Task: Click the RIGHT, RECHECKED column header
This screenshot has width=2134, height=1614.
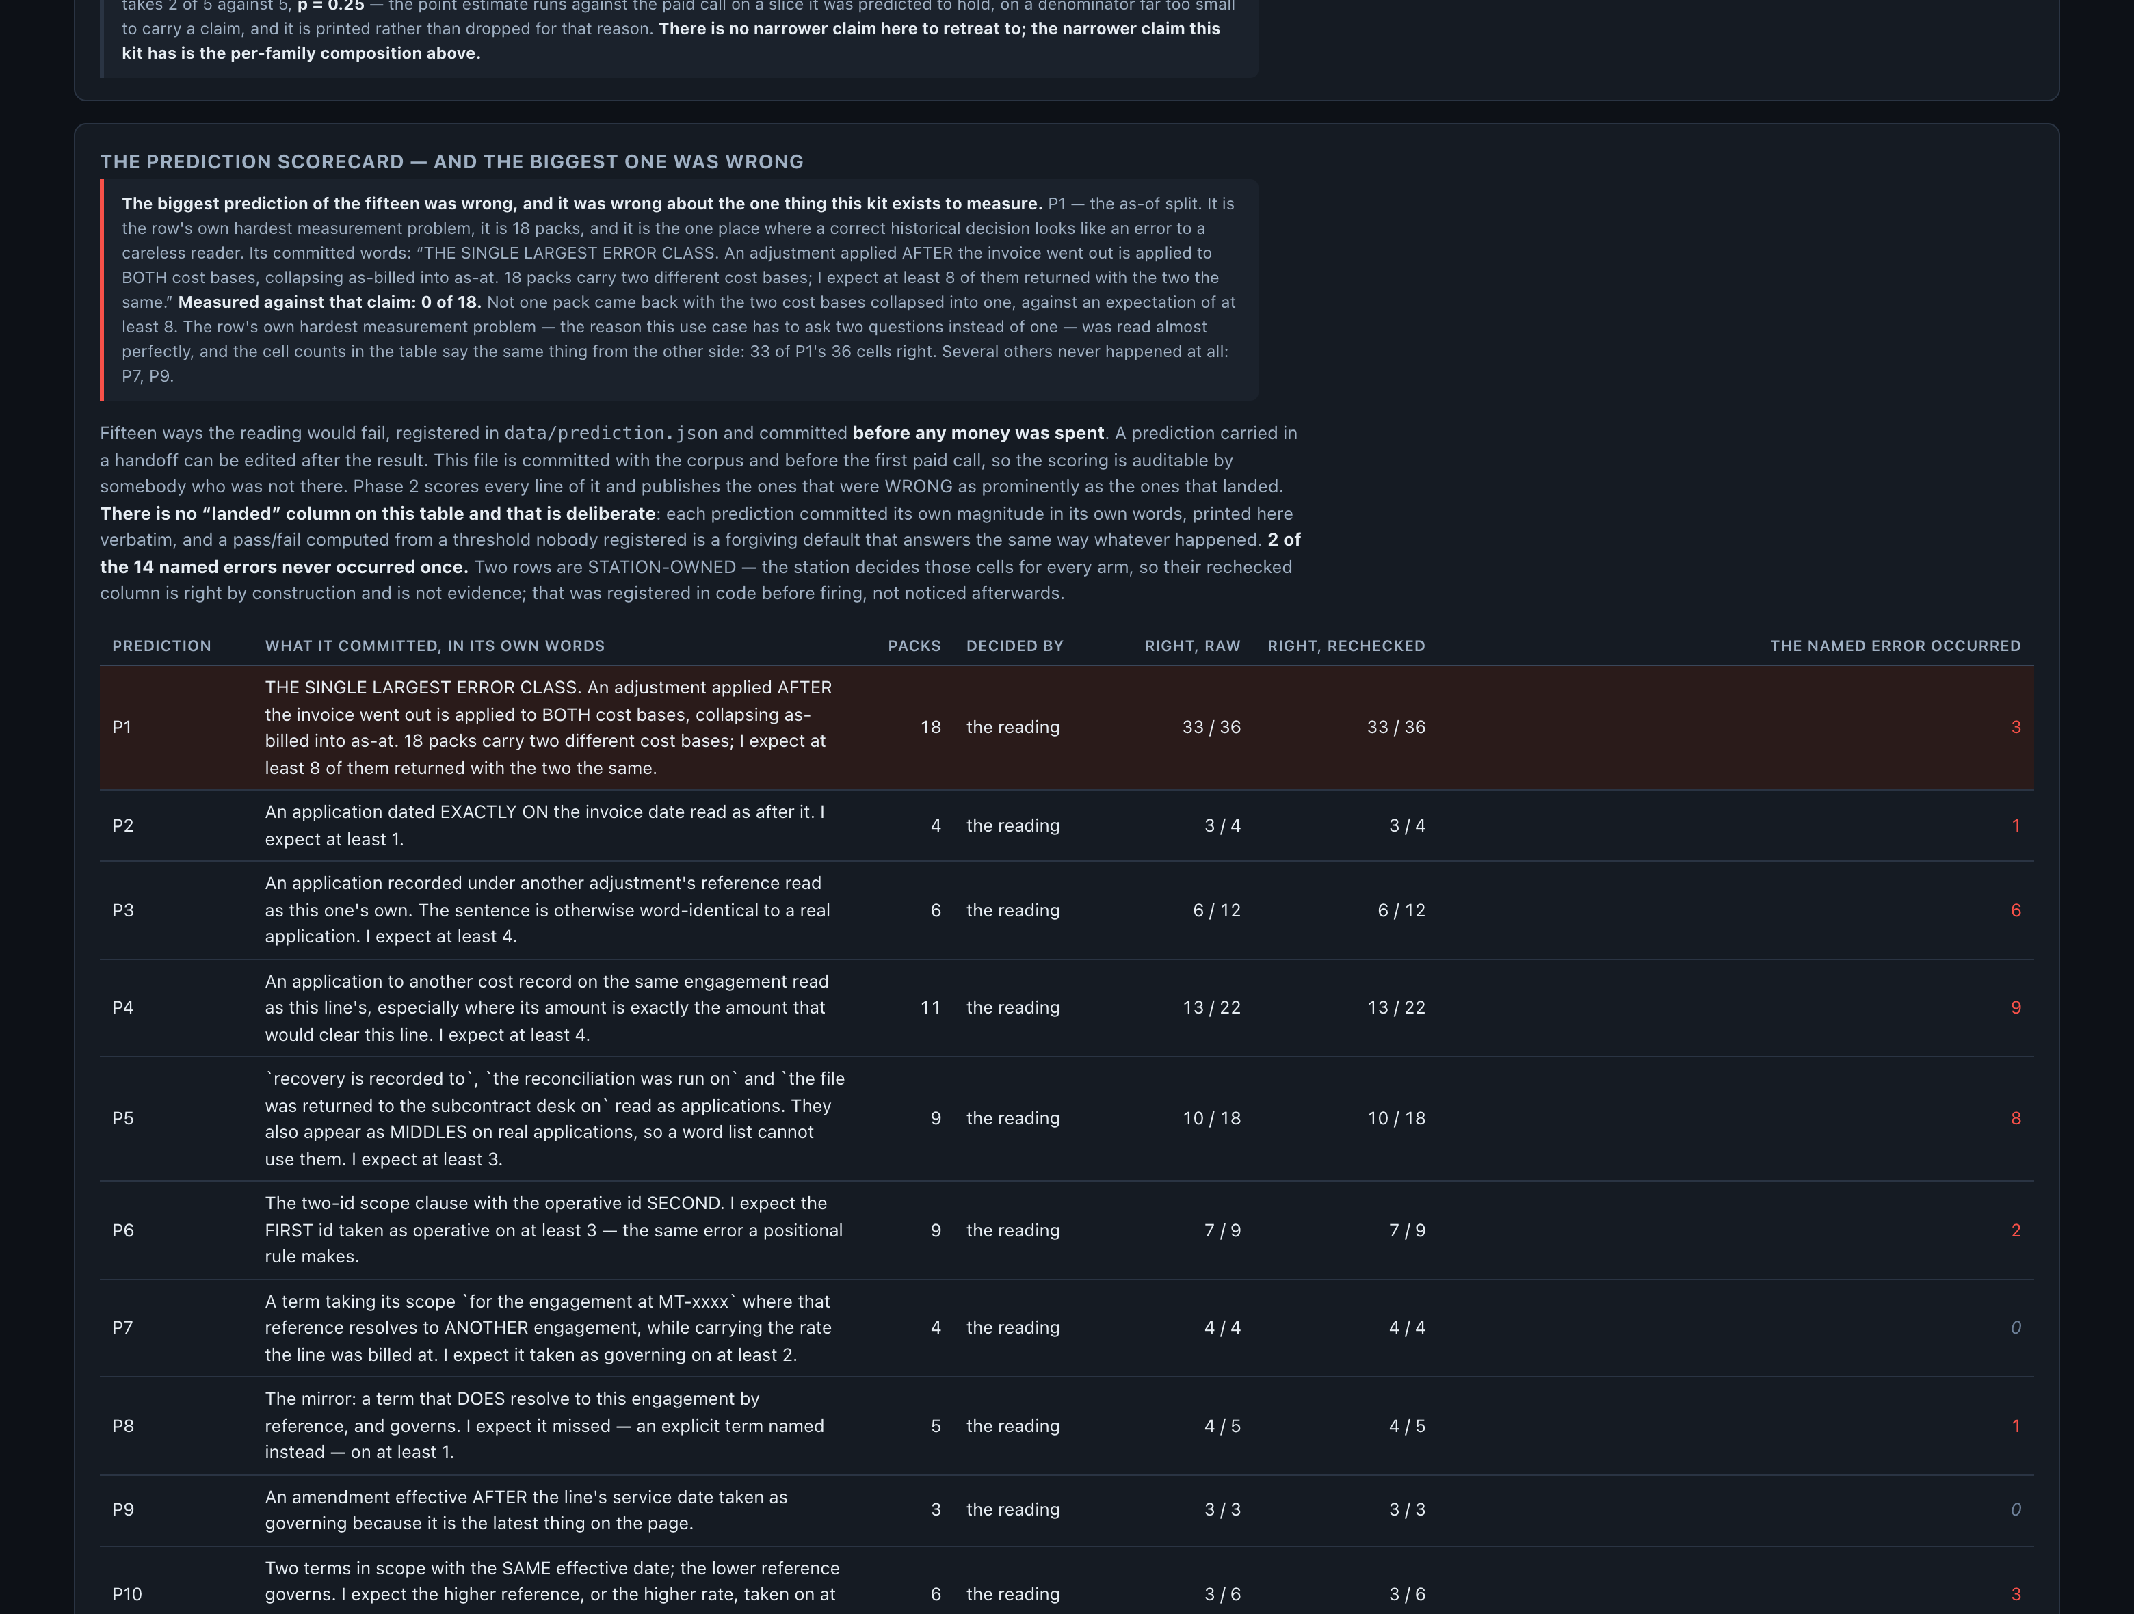Action: click(x=1346, y=646)
